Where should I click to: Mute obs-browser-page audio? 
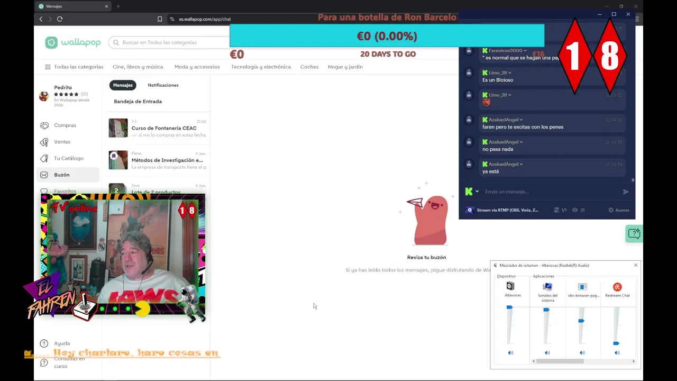point(582,352)
